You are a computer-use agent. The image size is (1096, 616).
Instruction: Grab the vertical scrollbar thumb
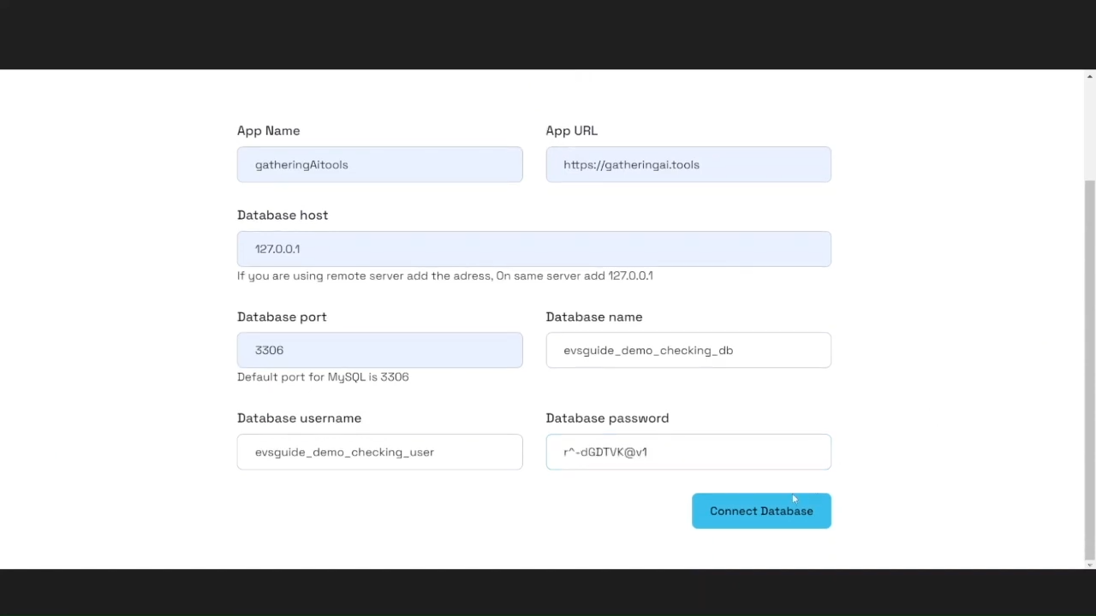click(x=1089, y=368)
